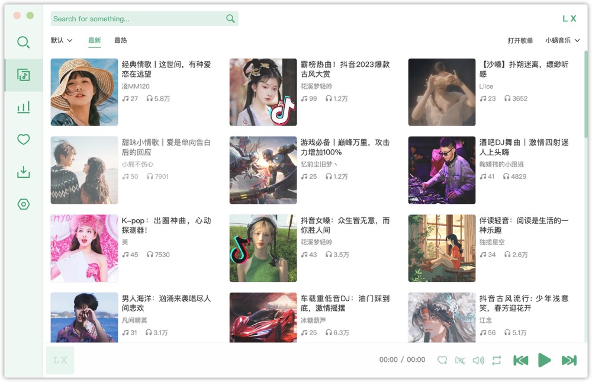Screen dimensions: 592x382
Task: Select the music library icon in the sidebar
Action: tap(23, 75)
